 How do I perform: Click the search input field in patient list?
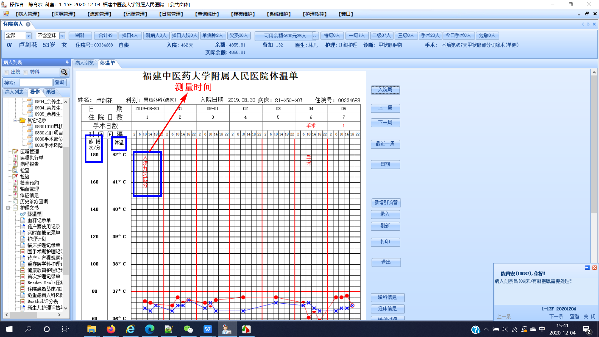36,83
